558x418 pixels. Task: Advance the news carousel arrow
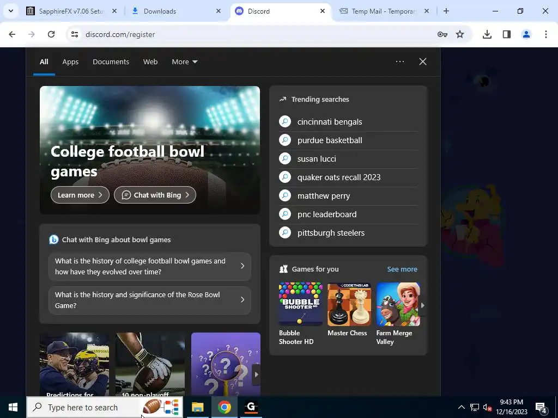(256, 374)
